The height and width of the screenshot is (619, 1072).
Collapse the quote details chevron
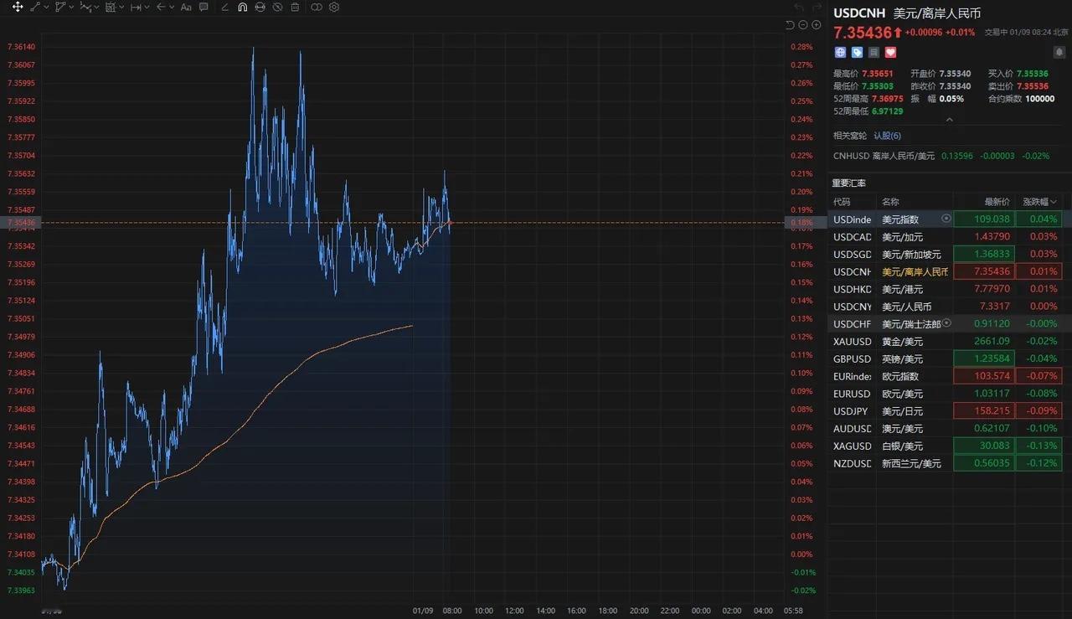(949, 120)
